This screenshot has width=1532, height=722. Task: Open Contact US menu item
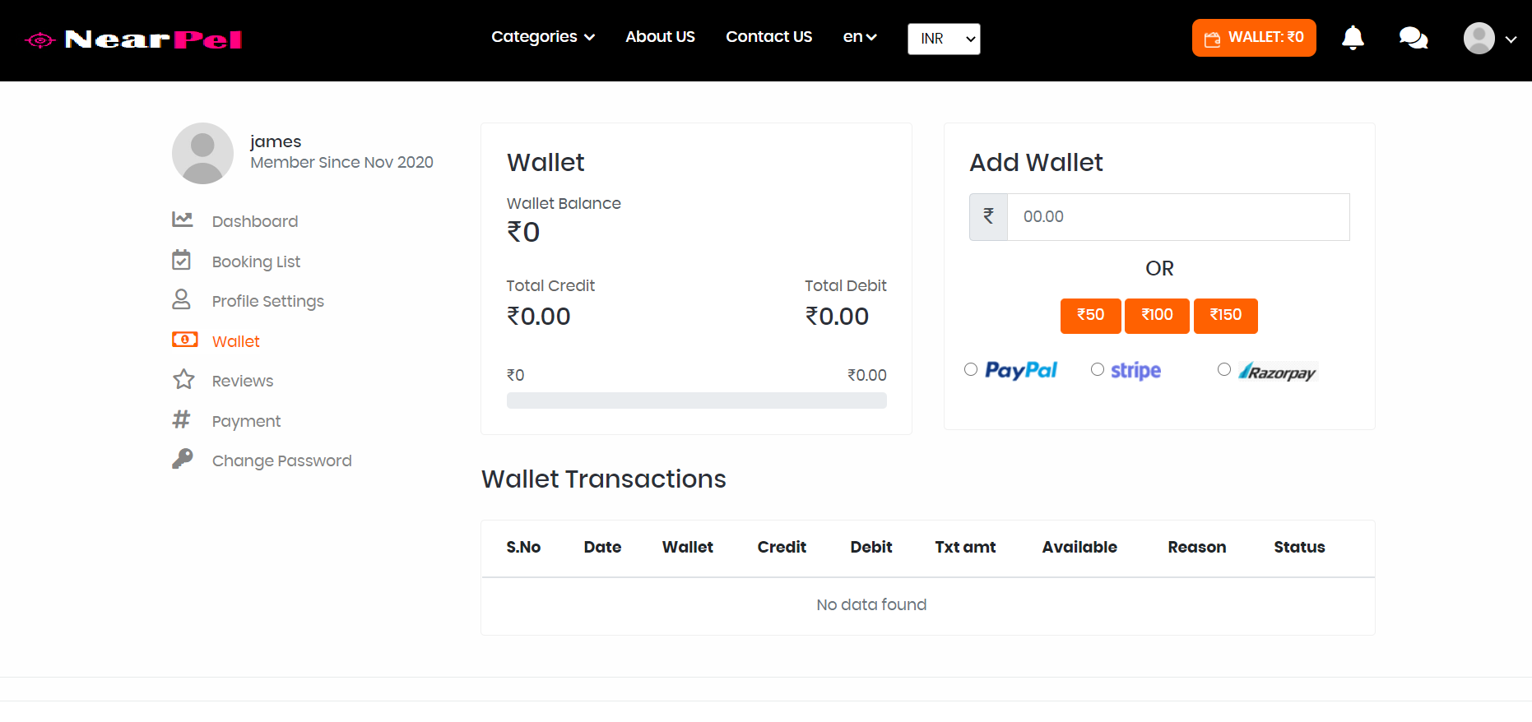(x=768, y=37)
